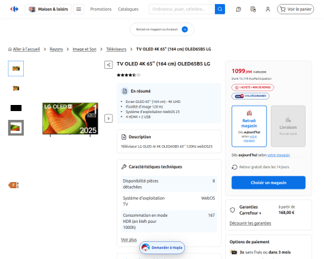Click Système d'exploitation WebOS 25 summary line

tap(153, 112)
